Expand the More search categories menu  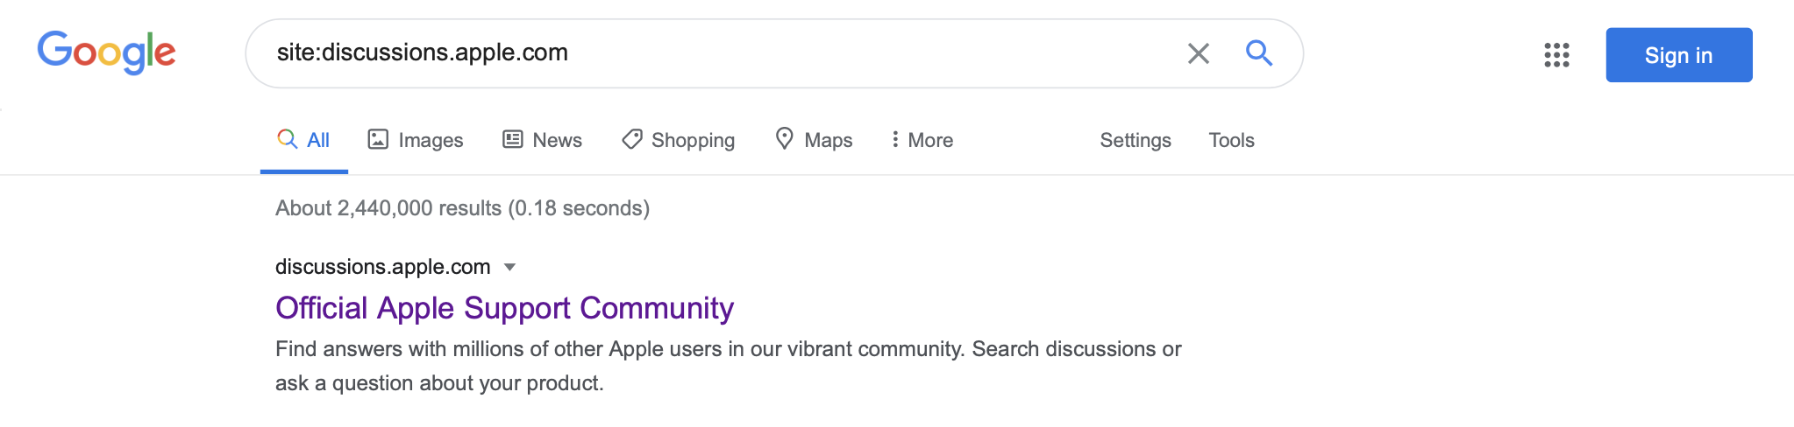tap(922, 140)
